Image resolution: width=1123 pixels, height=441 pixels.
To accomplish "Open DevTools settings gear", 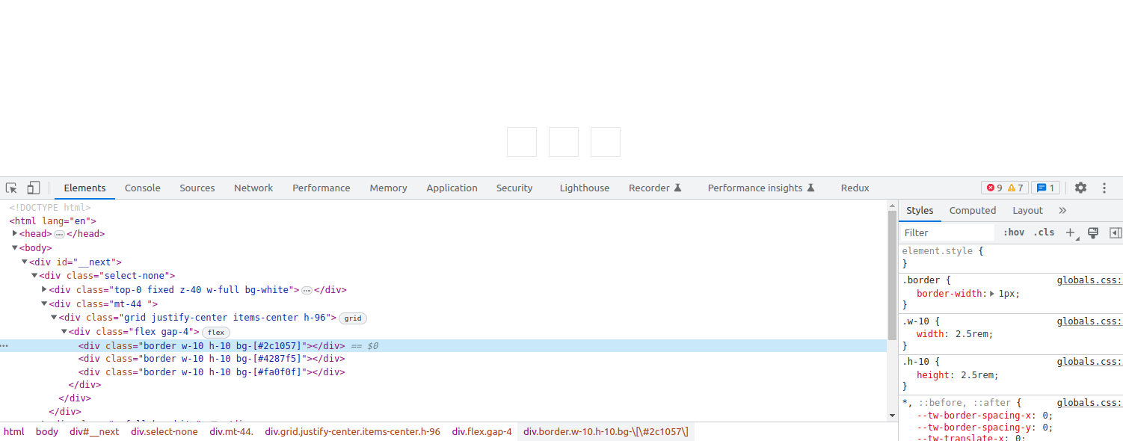I will 1080,188.
